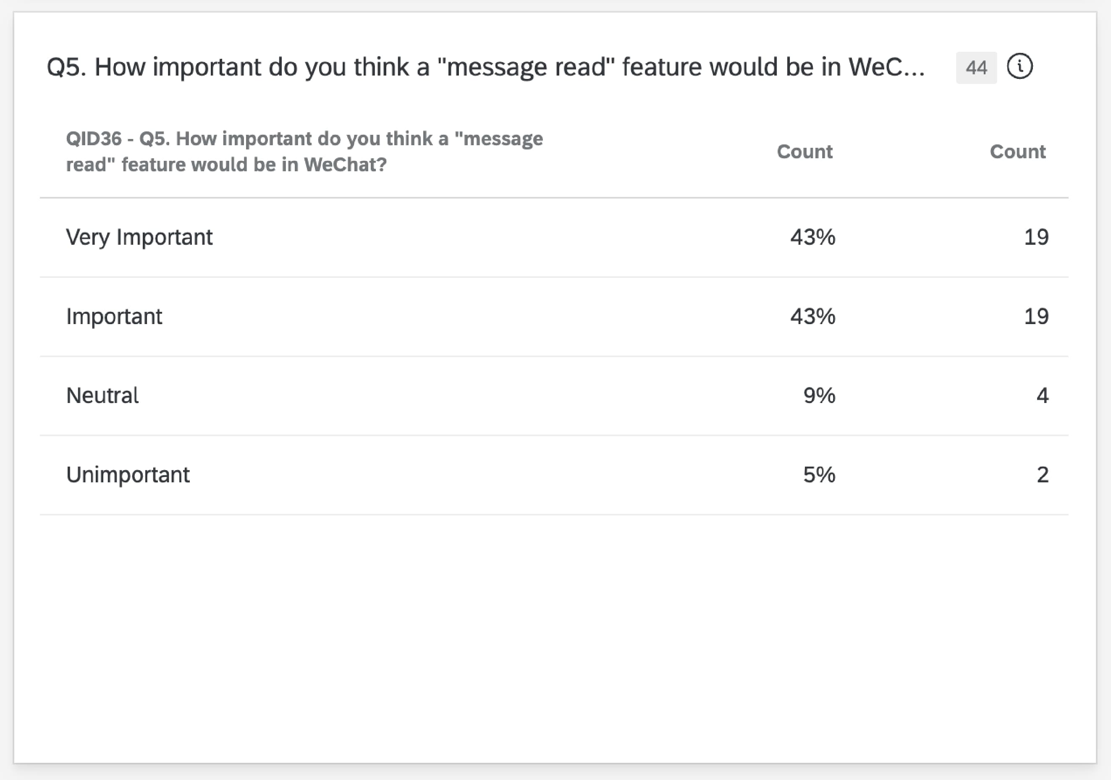
Task: Click the count 4 for Neutral
Action: click(x=1042, y=395)
